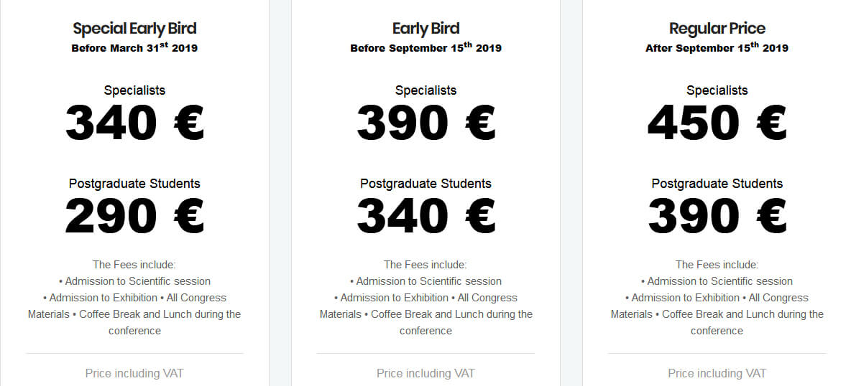Select the 450 € Regular specialists price
Screen dimensions: 851x386
[x=717, y=123]
